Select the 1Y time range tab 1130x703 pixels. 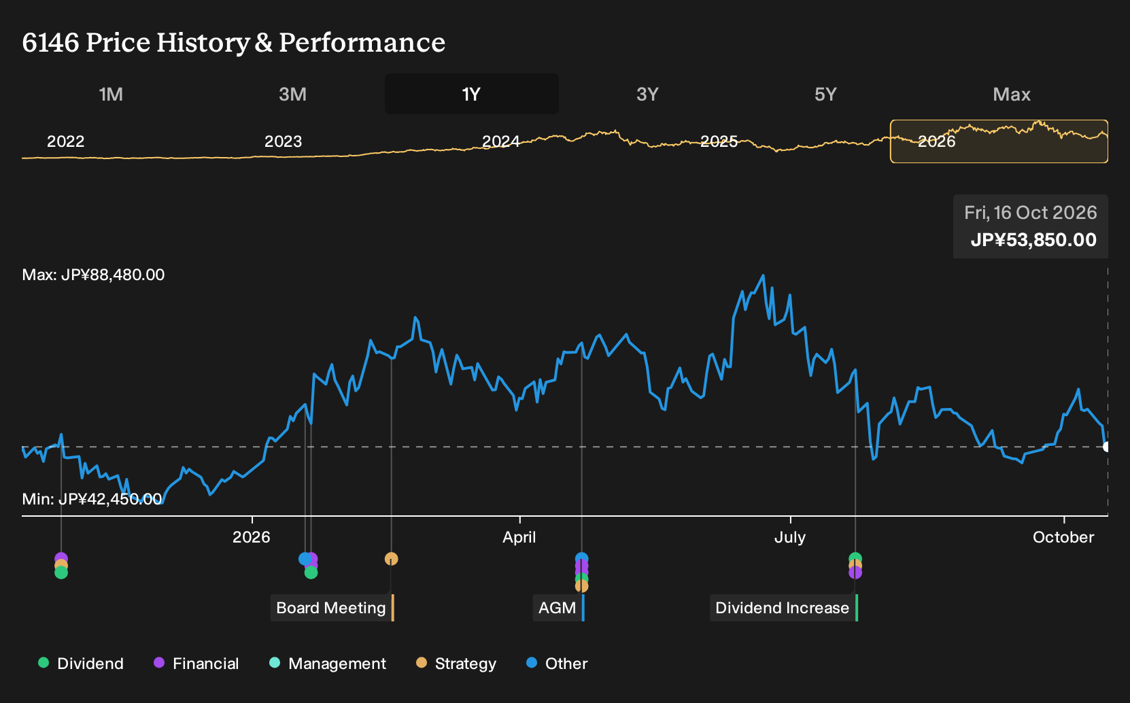point(472,94)
